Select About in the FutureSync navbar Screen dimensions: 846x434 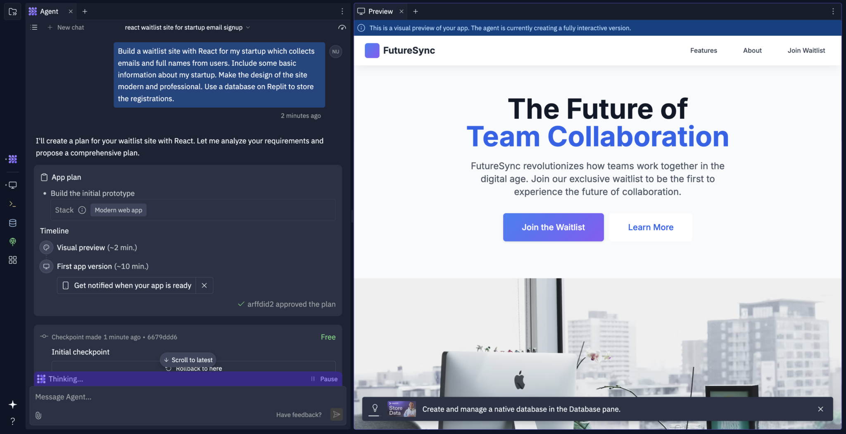coord(752,50)
